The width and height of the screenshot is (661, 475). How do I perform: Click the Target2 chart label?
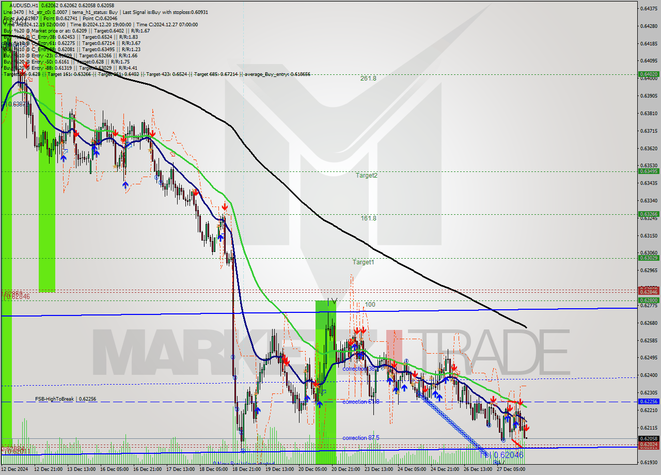[367, 176]
